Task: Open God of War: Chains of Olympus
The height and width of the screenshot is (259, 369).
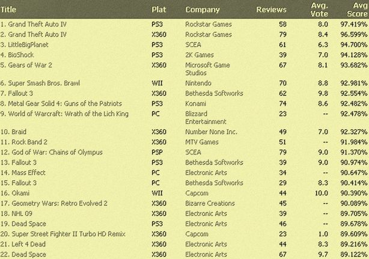Action: pos(57,152)
